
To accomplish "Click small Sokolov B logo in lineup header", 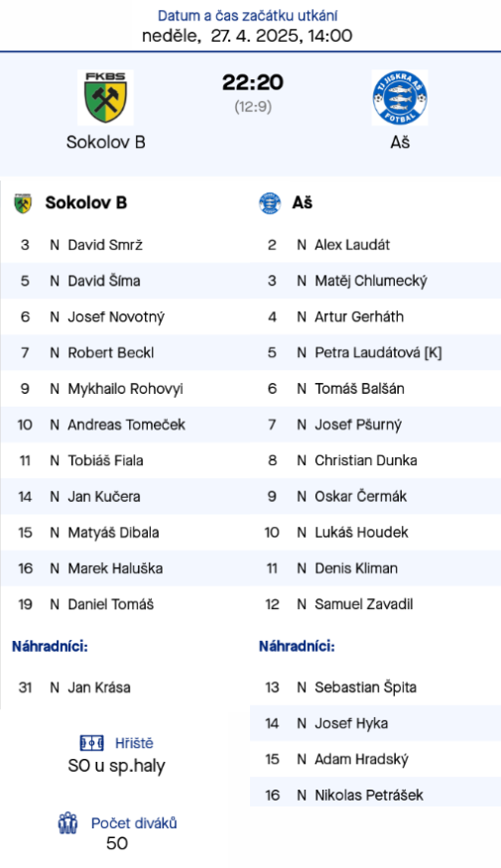I will 23,203.
